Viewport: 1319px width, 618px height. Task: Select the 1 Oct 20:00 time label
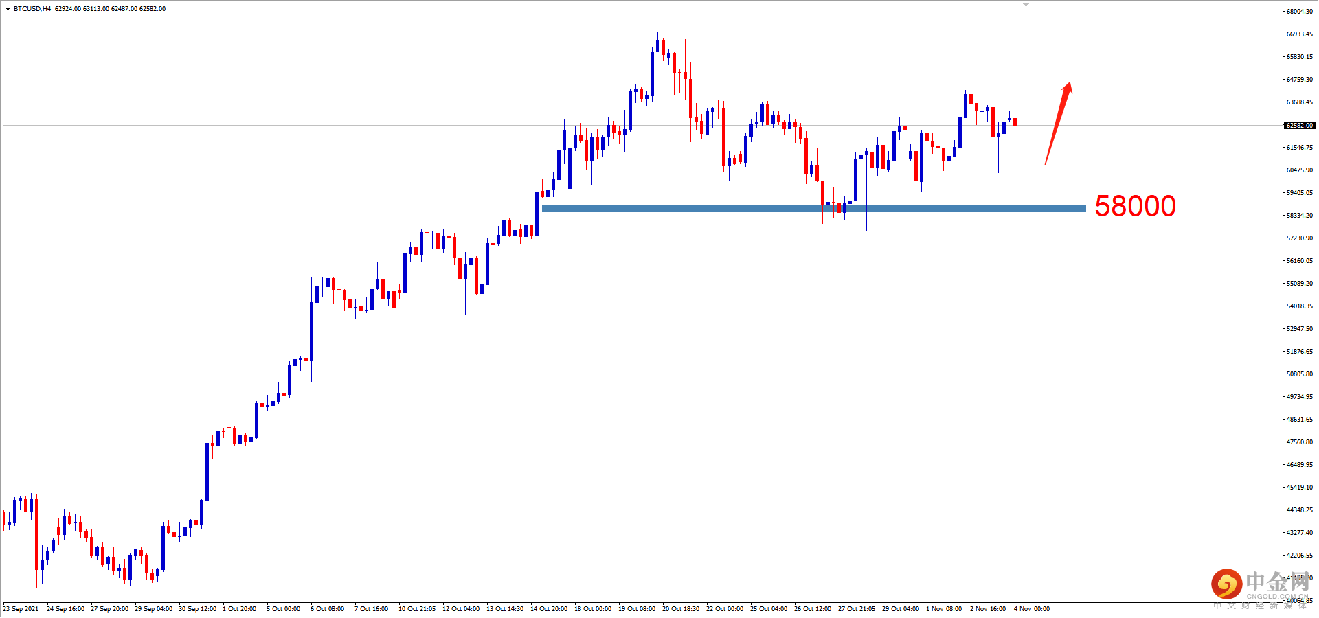pos(239,609)
